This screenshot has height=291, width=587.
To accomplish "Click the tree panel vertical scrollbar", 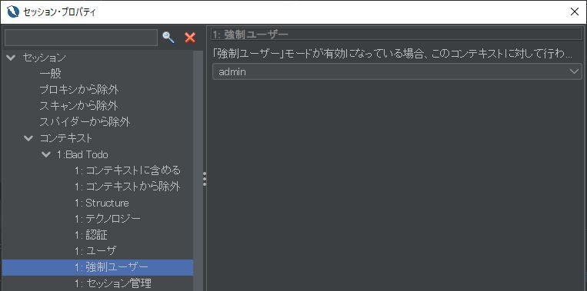I will coord(197,170).
